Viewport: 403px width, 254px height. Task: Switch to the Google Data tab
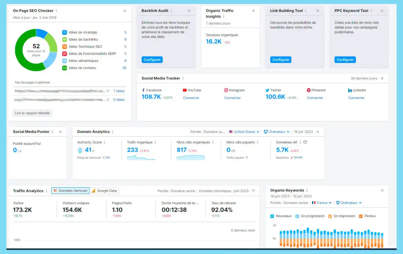104,190
